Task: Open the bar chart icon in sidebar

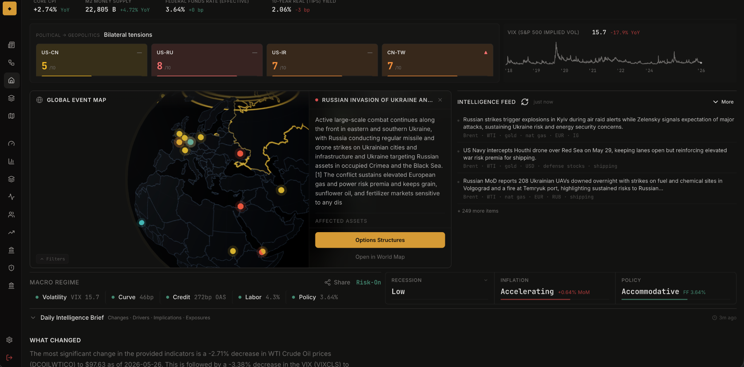Action: tap(11, 161)
